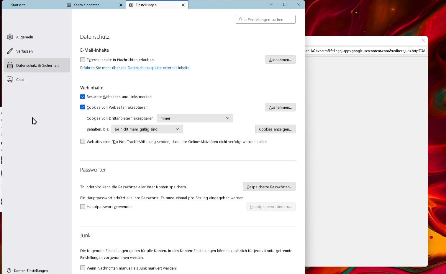The width and height of the screenshot is (446, 274).
Task: Uncheck Besuchte Webseiten und Links merken
Action: tap(83, 97)
